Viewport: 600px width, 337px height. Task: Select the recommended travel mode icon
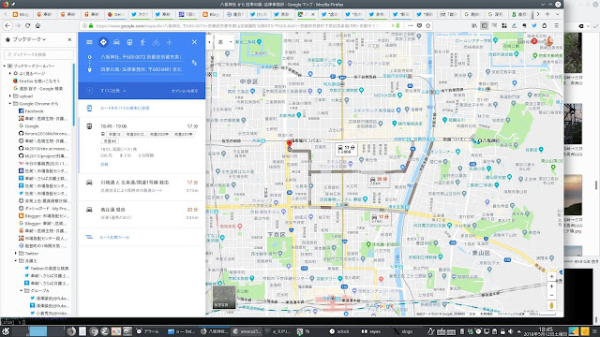tap(103, 42)
